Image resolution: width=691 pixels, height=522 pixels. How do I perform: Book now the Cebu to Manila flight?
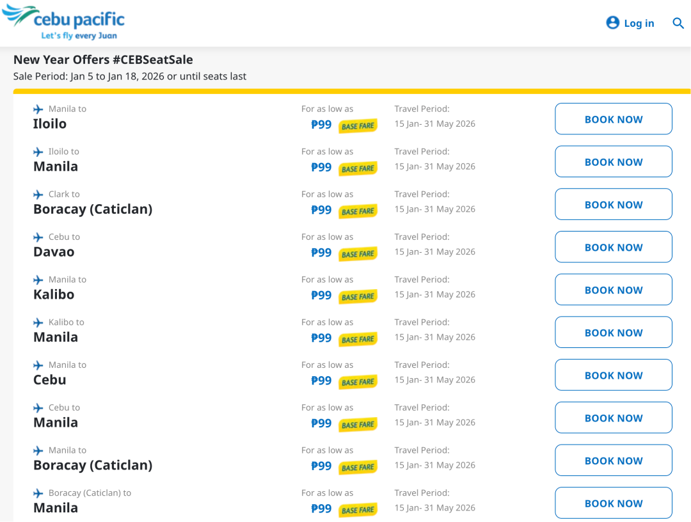click(614, 418)
